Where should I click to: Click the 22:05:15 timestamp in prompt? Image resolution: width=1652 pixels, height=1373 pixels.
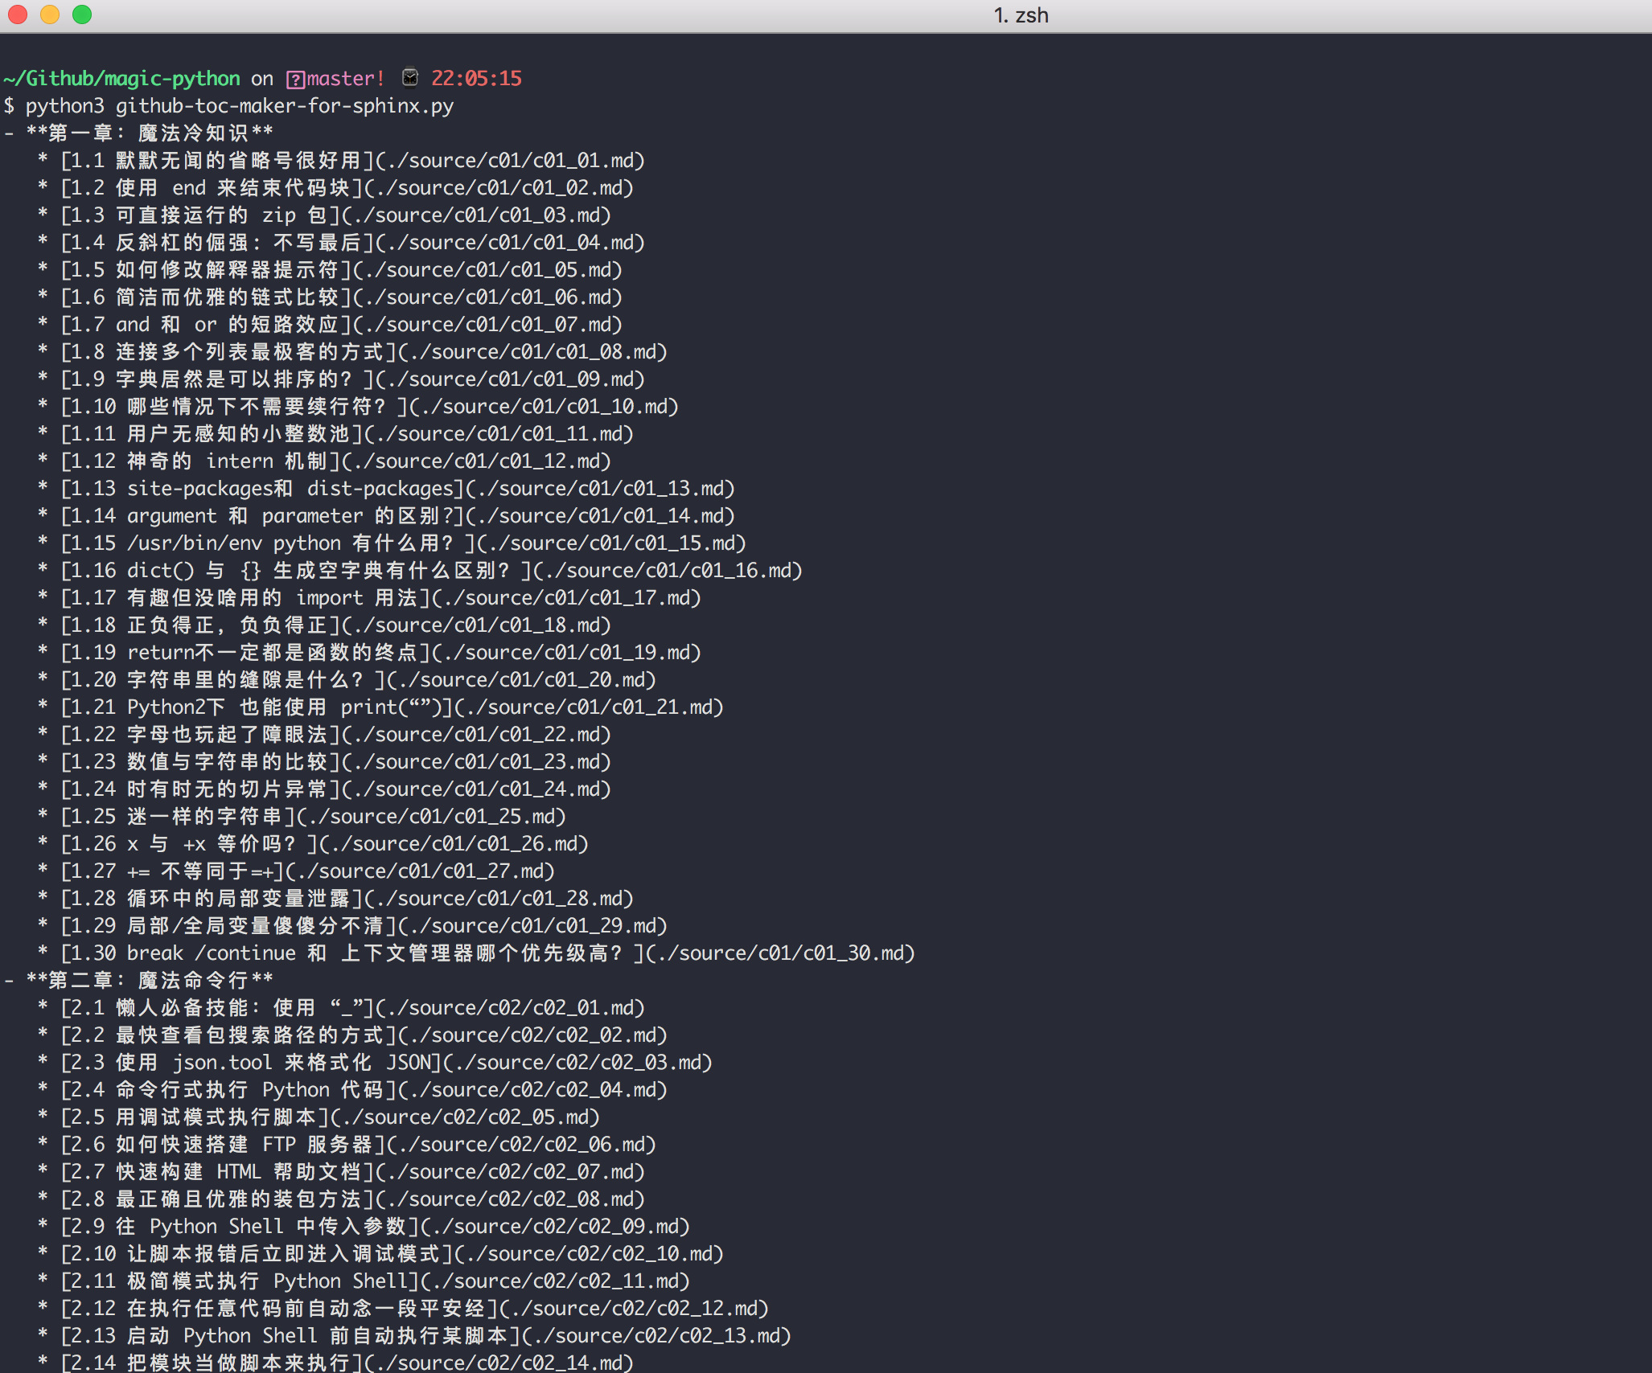coord(476,78)
